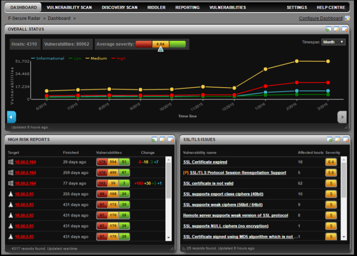Edit the High Risk Reports panel via pencil icon
Viewport: 357px width, 256px height.
[x=162, y=139]
